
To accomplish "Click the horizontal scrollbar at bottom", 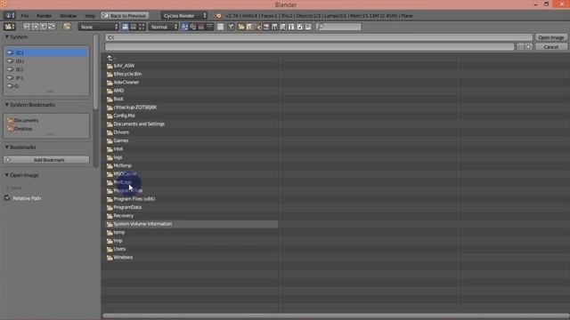I will pyautogui.click(x=336, y=316).
